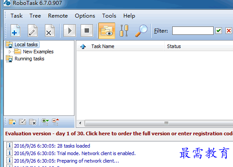
Task: Select the Local tasks tree node
Action: pyautogui.click(x=22, y=45)
